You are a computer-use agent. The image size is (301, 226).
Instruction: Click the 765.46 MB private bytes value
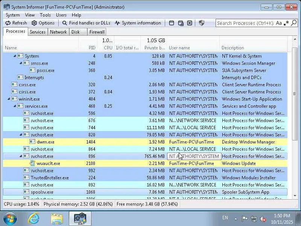pyautogui.click(x=155, y=156)
